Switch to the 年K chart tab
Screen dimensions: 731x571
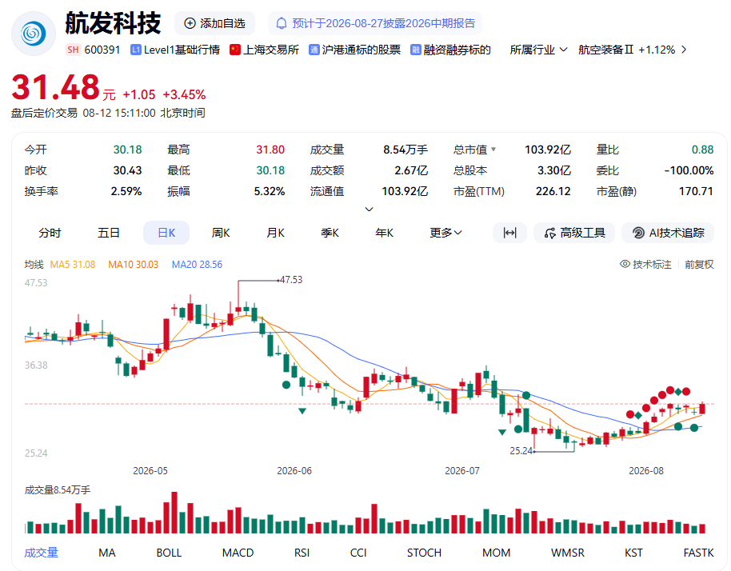click(384, 233)
